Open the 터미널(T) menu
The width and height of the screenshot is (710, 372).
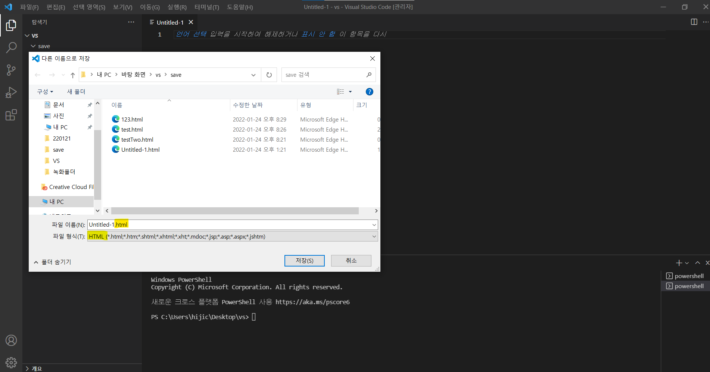pos(207,7)
